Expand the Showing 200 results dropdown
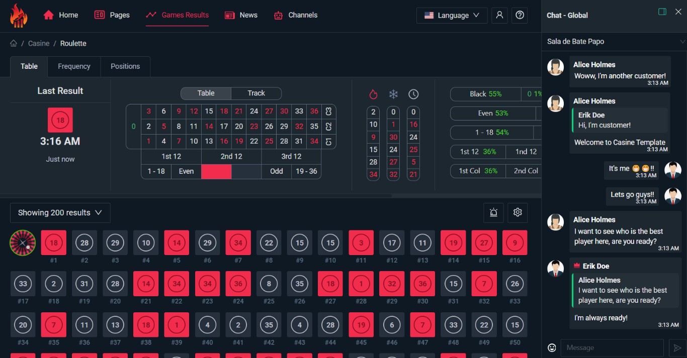This screenshot has height=358, width=687. (60, 212)
